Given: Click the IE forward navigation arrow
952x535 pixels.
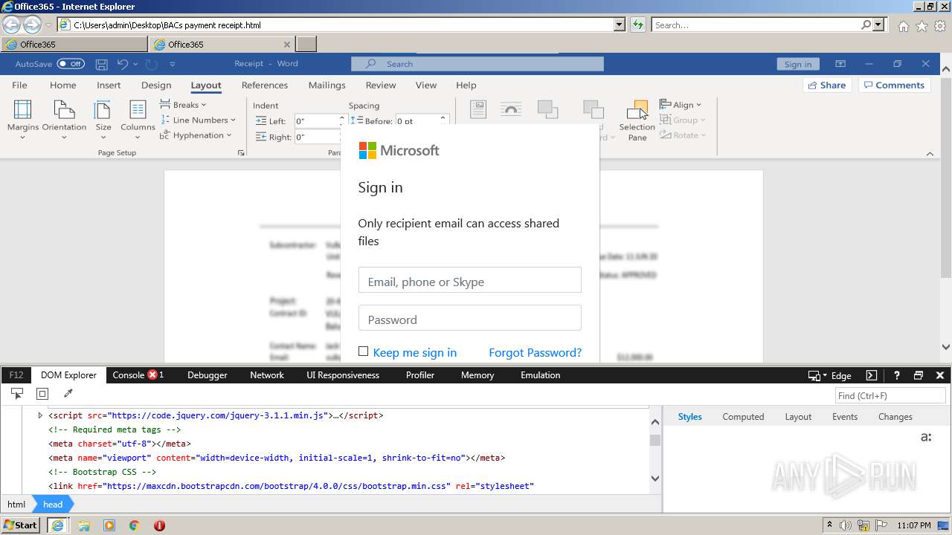Looking at the screenshot, I should tap(32, 25).
